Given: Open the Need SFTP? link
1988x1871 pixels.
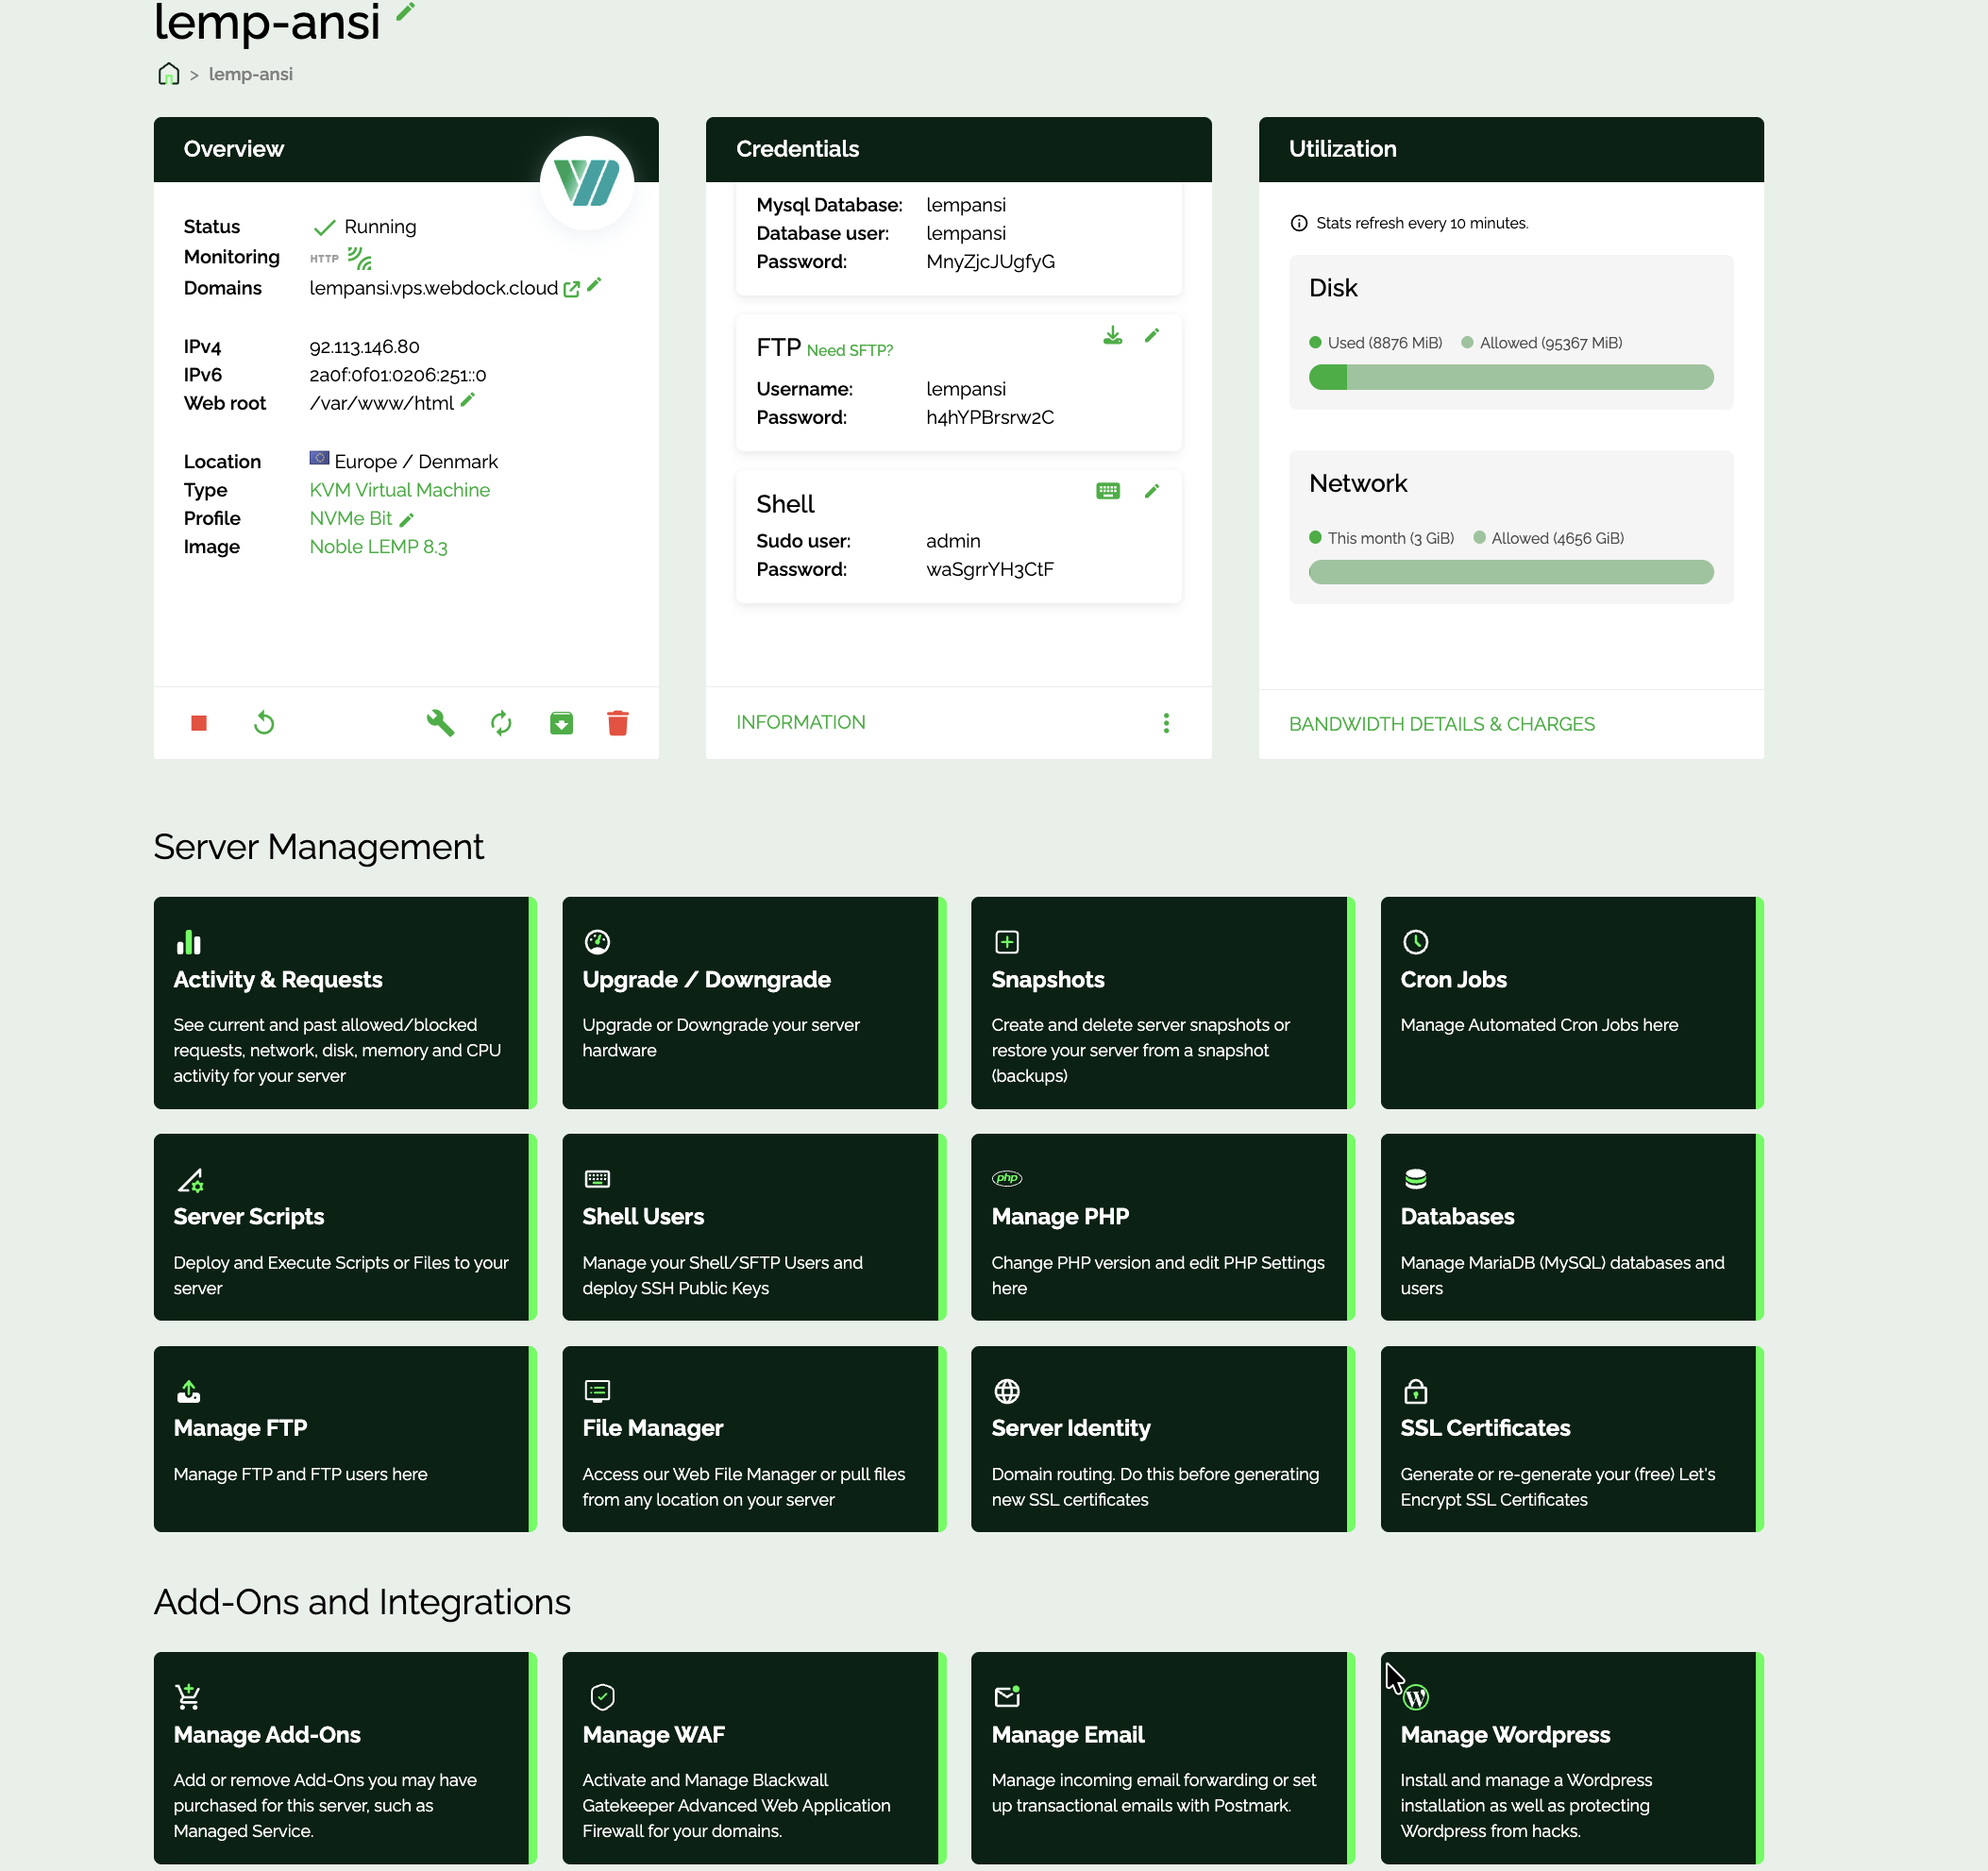Looking at the screenshot, I should 849,350.
